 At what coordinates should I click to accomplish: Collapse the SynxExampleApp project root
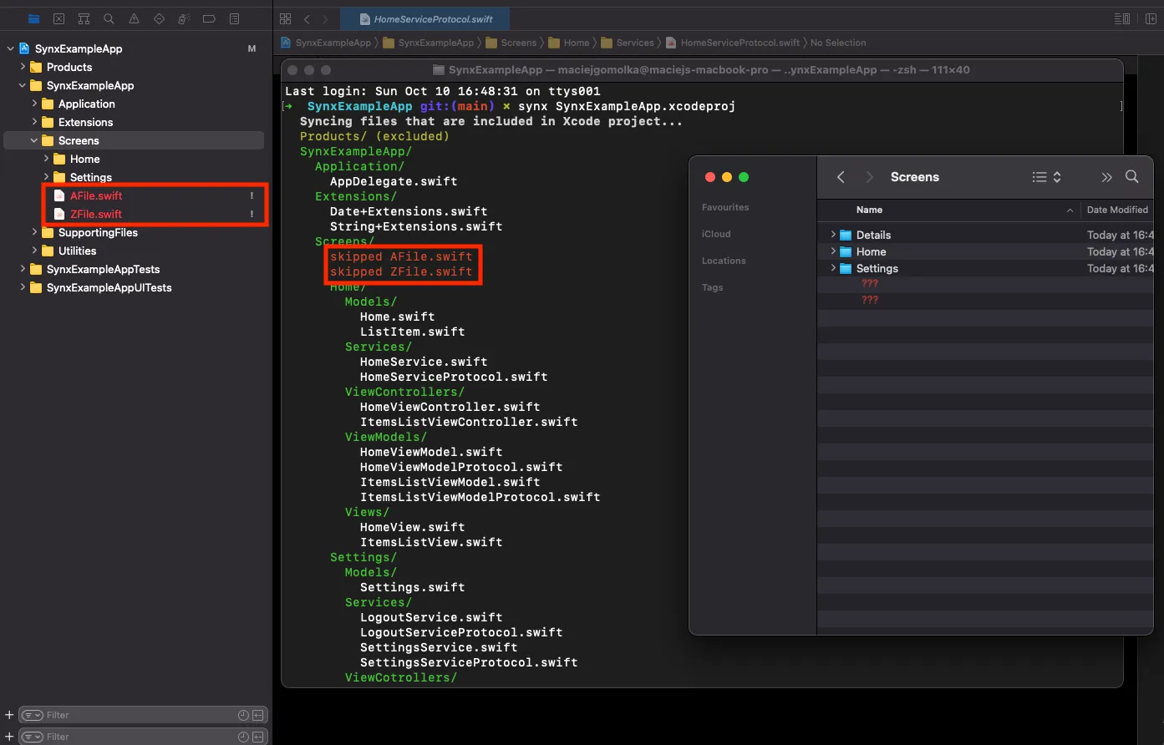click(10, 48)
